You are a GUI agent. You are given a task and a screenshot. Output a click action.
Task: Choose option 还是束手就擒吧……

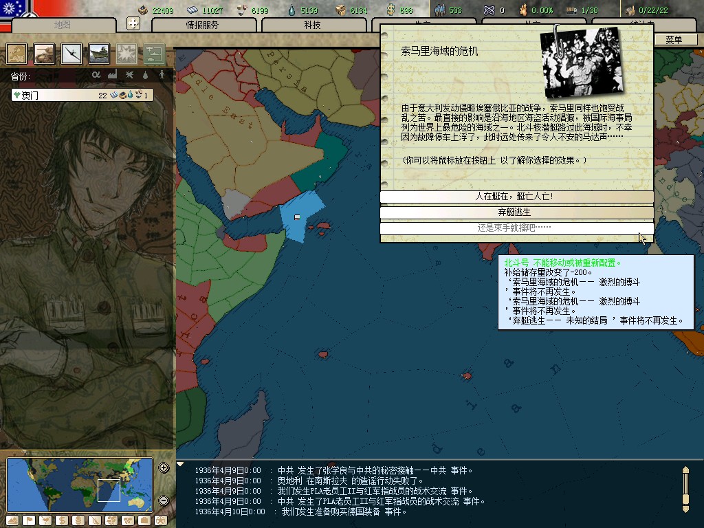517,228
